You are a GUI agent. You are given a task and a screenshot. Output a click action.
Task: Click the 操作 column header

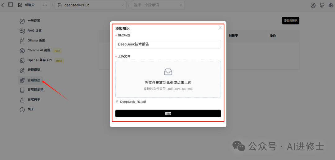(273, 36)
